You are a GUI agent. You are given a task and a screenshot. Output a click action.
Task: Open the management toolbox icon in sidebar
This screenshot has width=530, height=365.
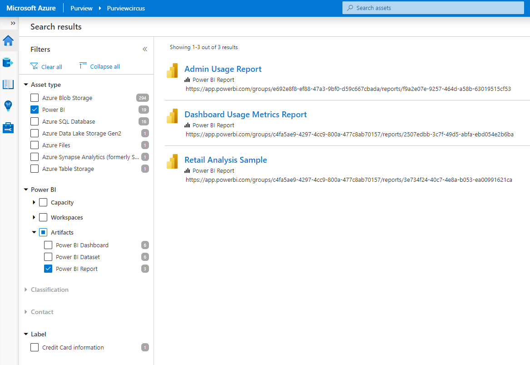[x=8, y=128]
